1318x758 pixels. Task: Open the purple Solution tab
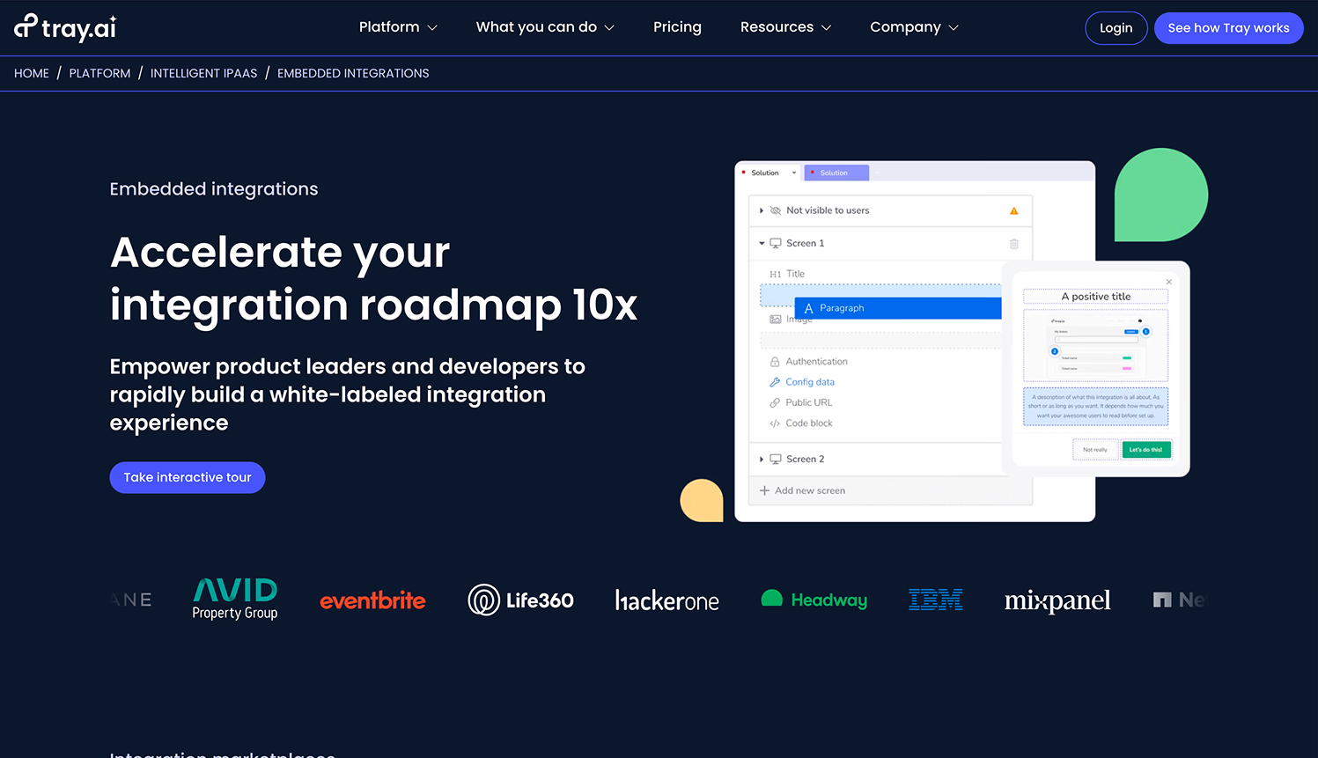pos(836,173)
